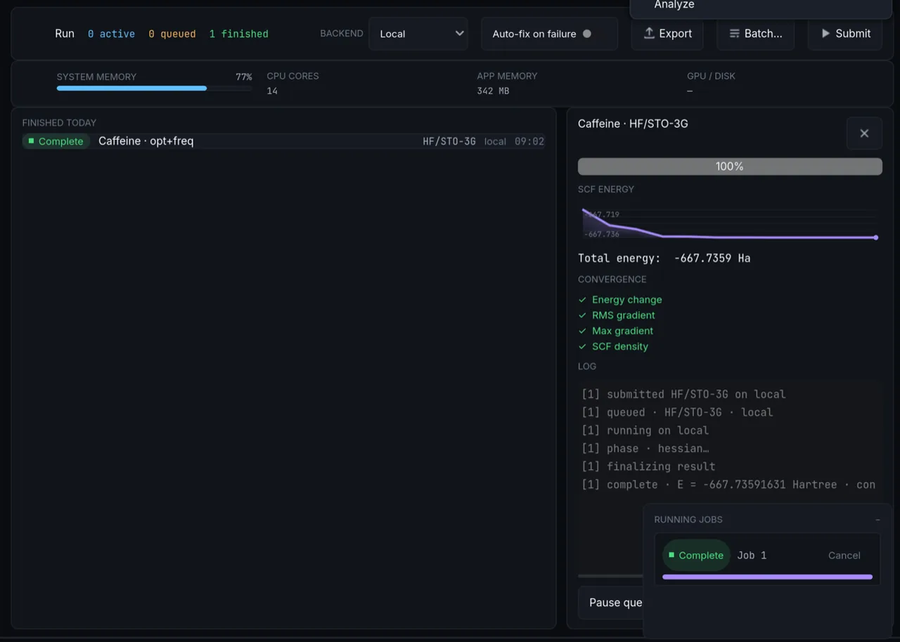Click the Complete badge for Job 1
The height and width of the screenshot is (642, 900).
tap(696, 556)
